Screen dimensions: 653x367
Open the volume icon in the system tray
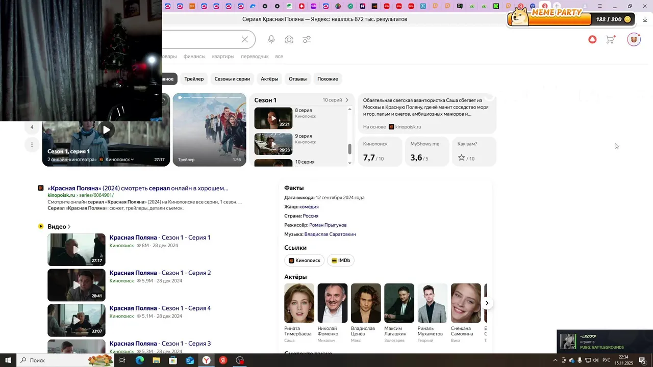(x=596, y=360)
